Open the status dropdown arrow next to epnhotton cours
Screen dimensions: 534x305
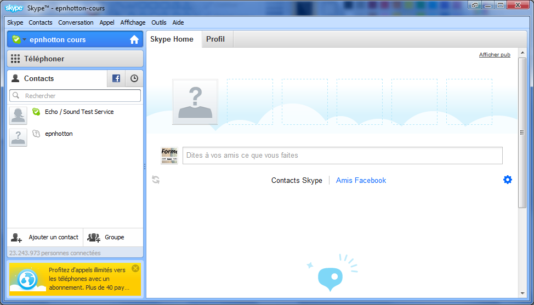click(x=25, y=40)
